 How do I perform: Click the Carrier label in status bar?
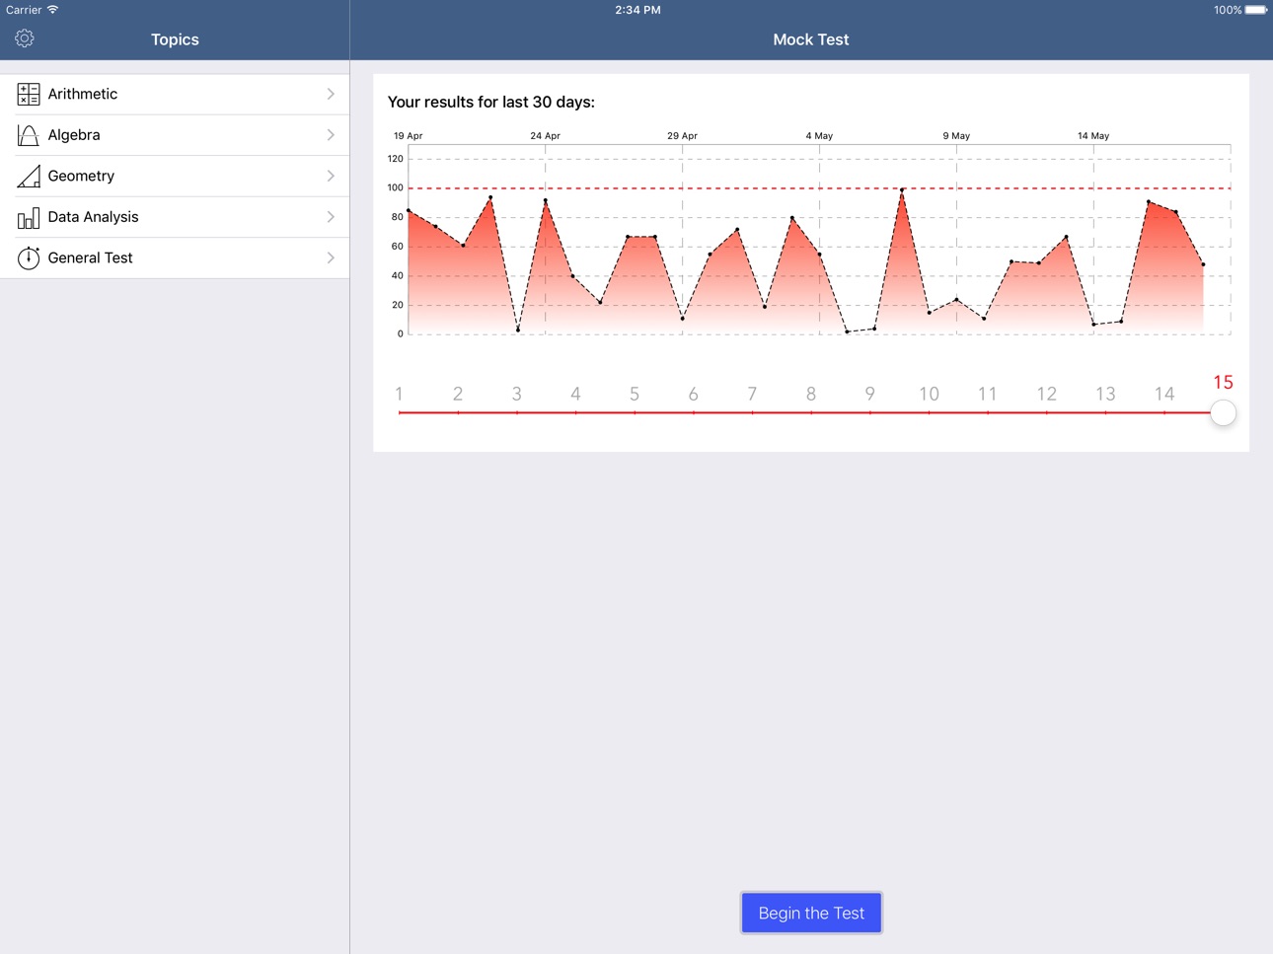[x=24, y=10]
